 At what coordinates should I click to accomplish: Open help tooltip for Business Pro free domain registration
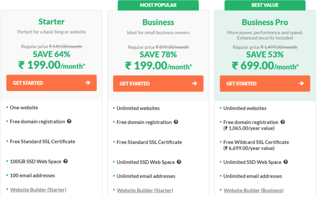coord(283,122)
